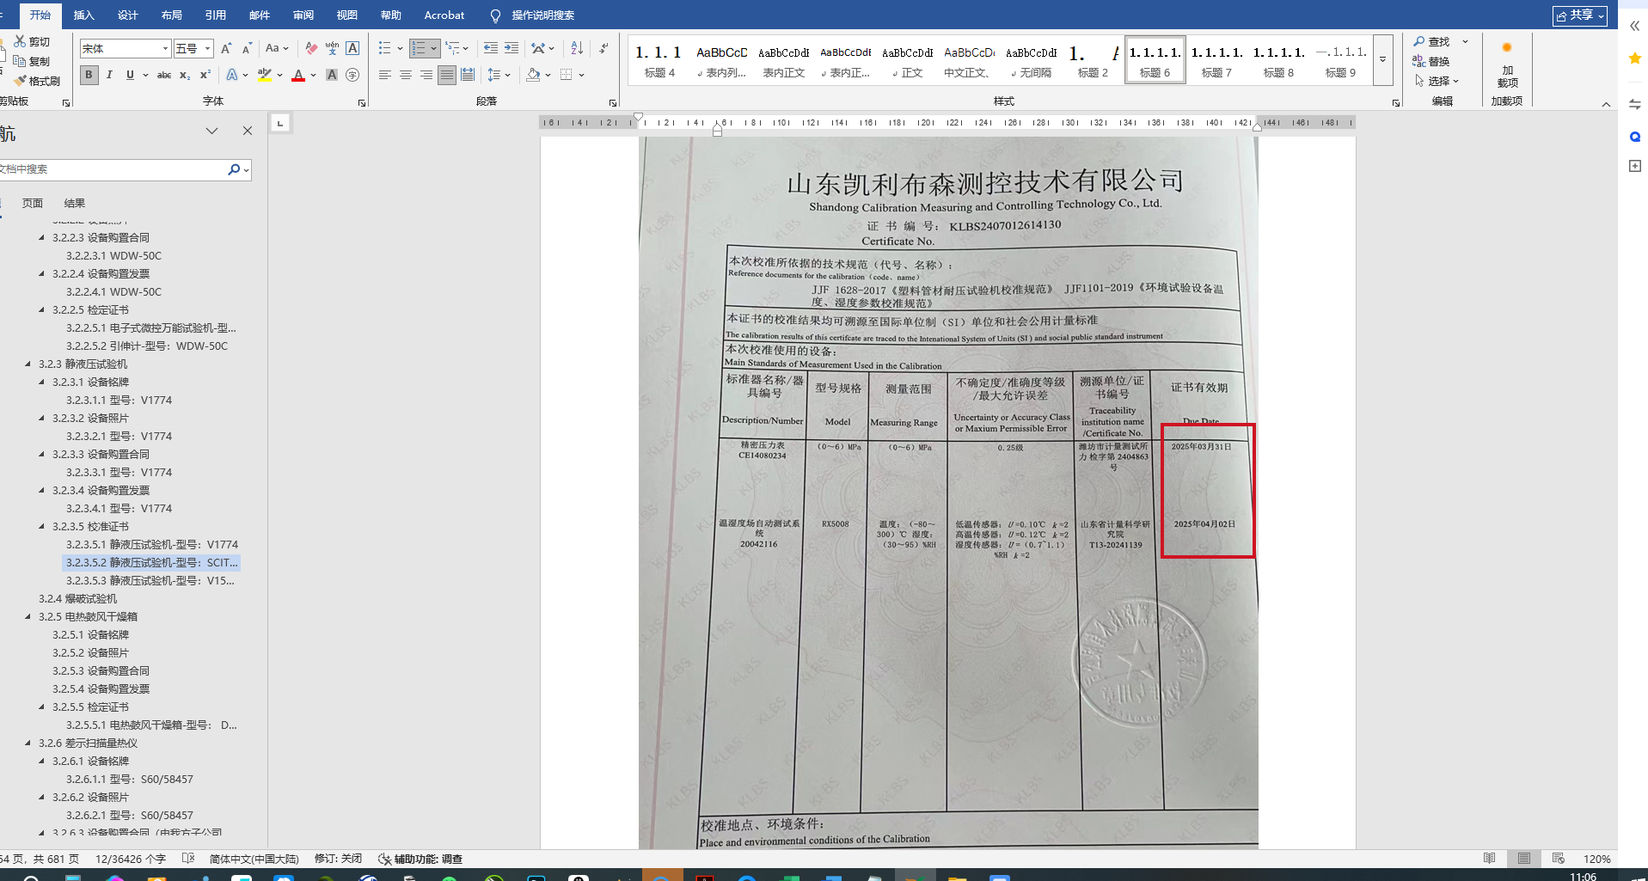Apply distributed alignment to the paragraph

pyautogui.click(x=468, y=76)
